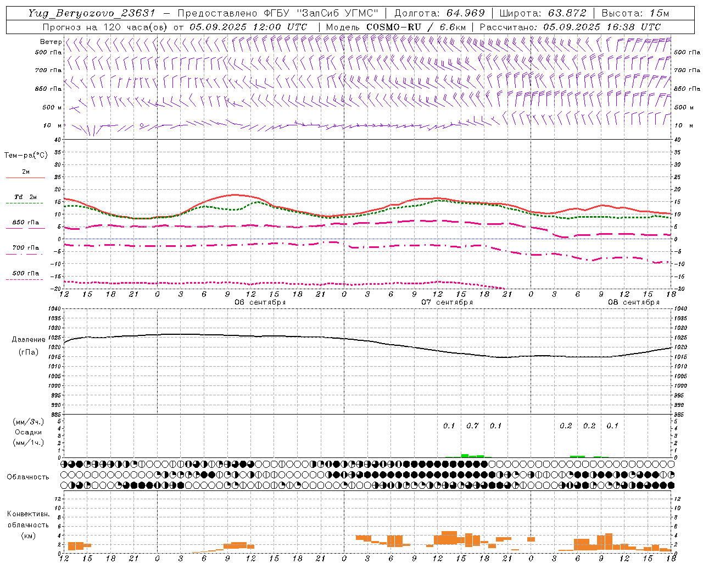Click the 0.7 precipitation amount value
Viewport: 703px width, 563px height.
coord(472,426)
